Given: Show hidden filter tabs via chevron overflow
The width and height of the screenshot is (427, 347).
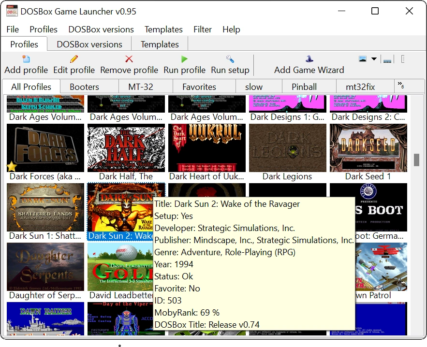Looking at the screenshot, I should click(x=400, y=86).
